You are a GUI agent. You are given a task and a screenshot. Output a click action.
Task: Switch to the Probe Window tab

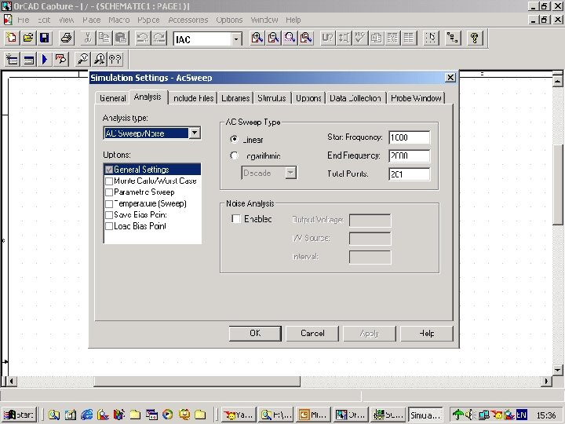coord(416,98)
